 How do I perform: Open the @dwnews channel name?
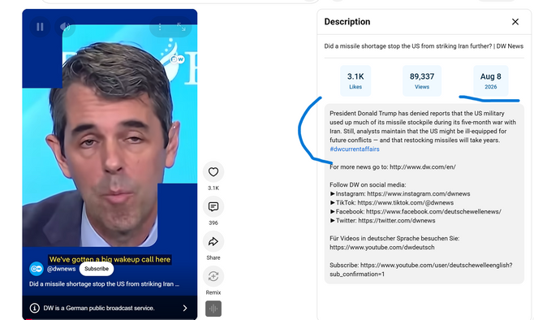click(62, 269)
